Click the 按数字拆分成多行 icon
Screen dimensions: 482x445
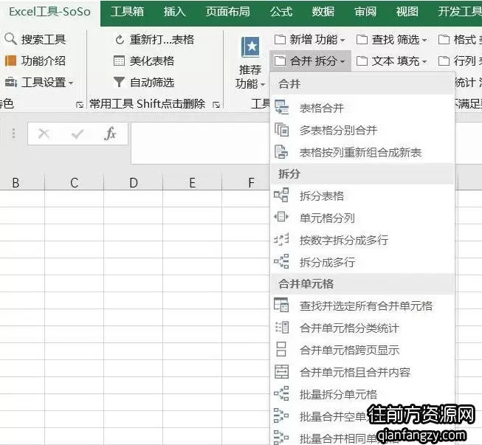[x=281, y=239]
